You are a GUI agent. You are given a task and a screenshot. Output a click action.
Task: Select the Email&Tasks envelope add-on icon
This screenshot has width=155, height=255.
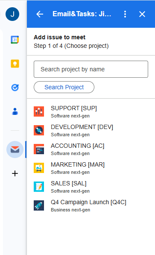point(15,149)
